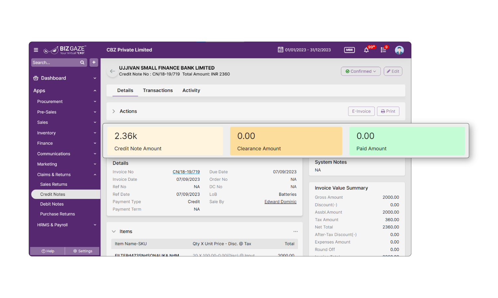Click CBZ Private Limited company name

(129, 50)
